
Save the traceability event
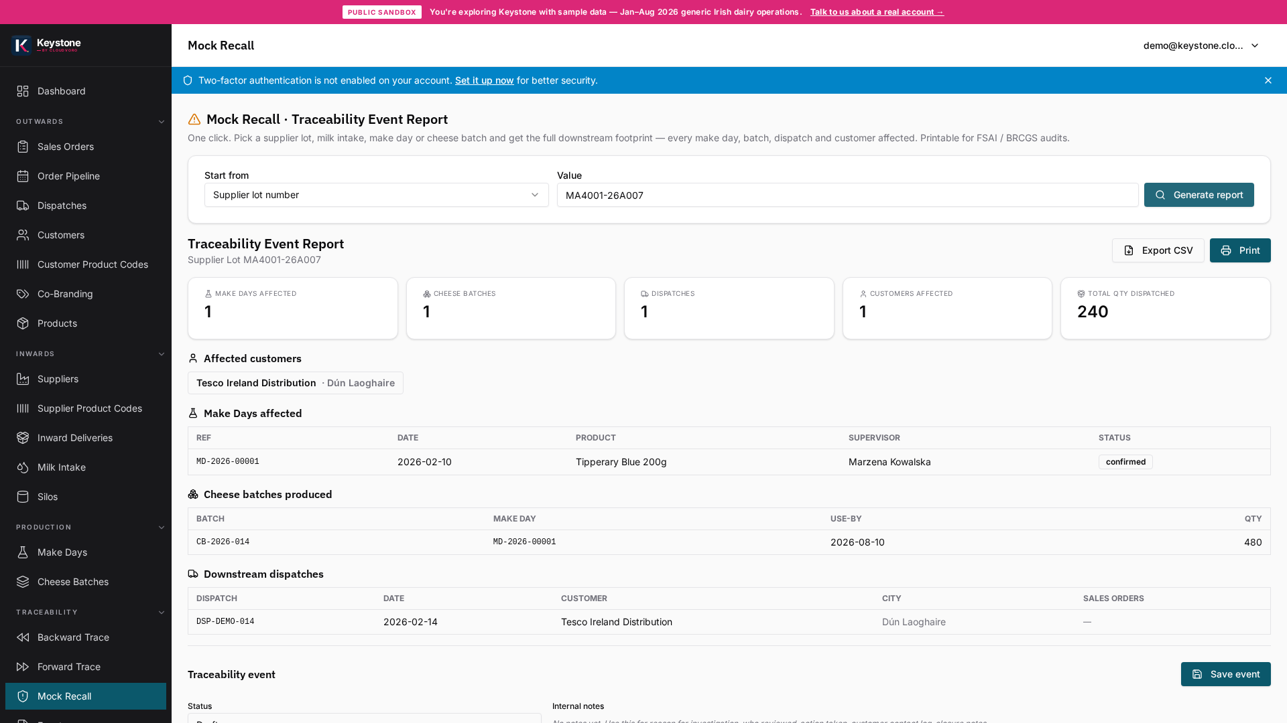(x=1225, y=674)
